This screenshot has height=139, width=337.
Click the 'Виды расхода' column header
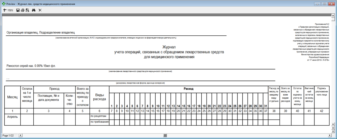tap(99, 97)
